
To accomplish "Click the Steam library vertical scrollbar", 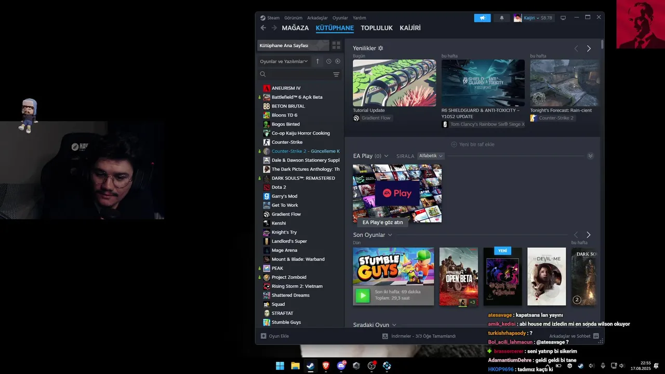I will click(x=602, y=44).
